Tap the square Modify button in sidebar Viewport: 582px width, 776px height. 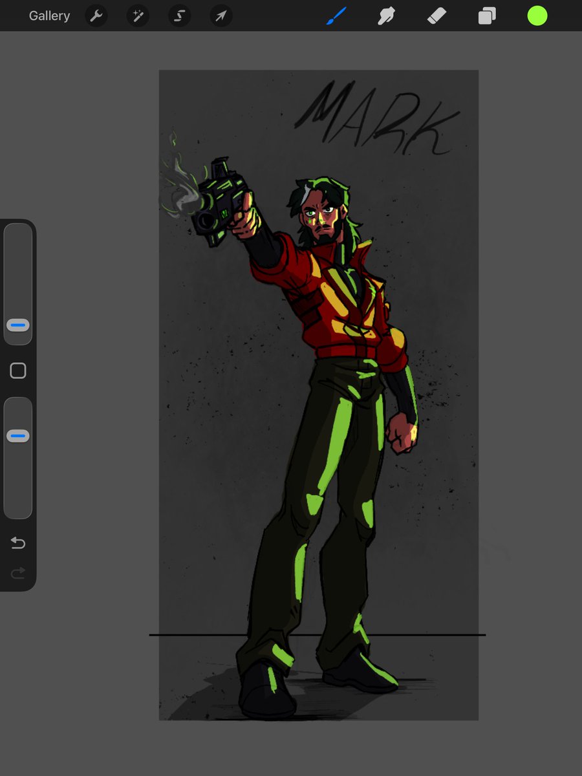[18, 371]
